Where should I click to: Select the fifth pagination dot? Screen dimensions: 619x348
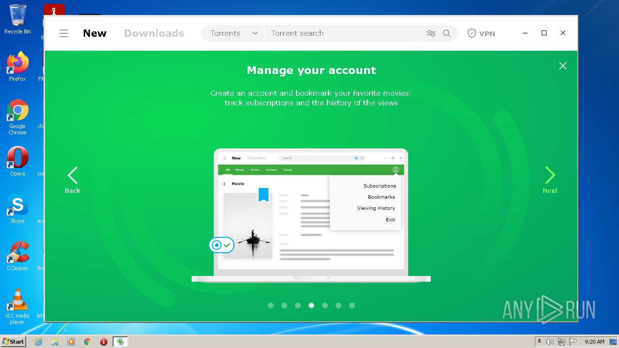(x=325, y=305)
